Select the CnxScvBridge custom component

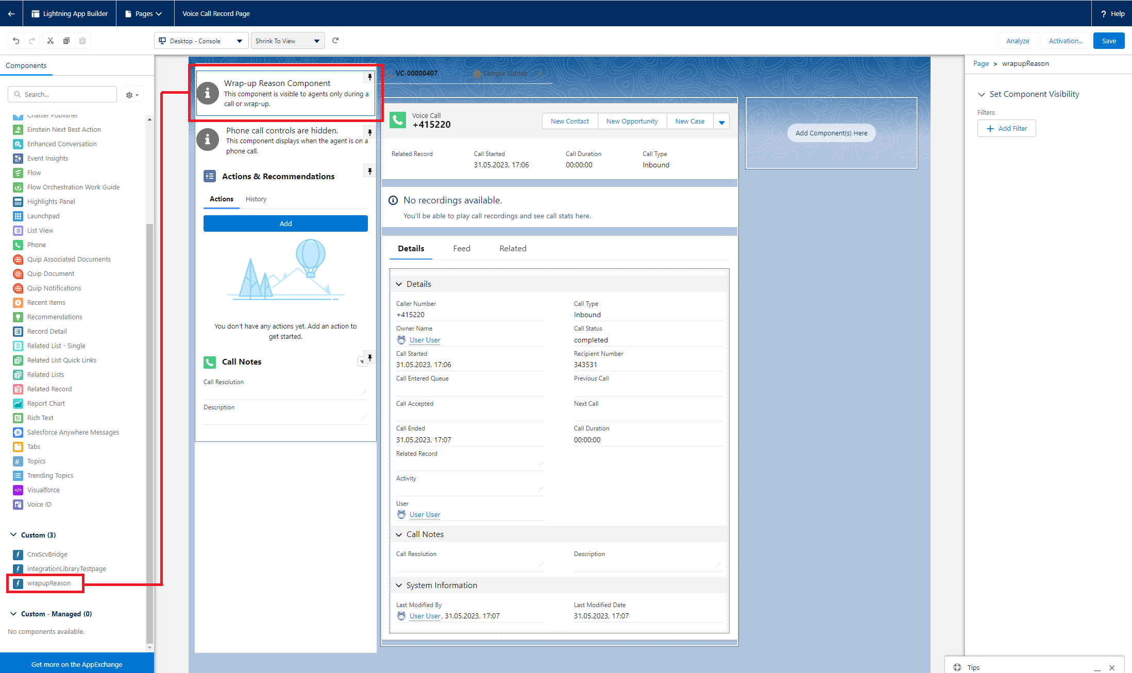(x=47, y=554)
